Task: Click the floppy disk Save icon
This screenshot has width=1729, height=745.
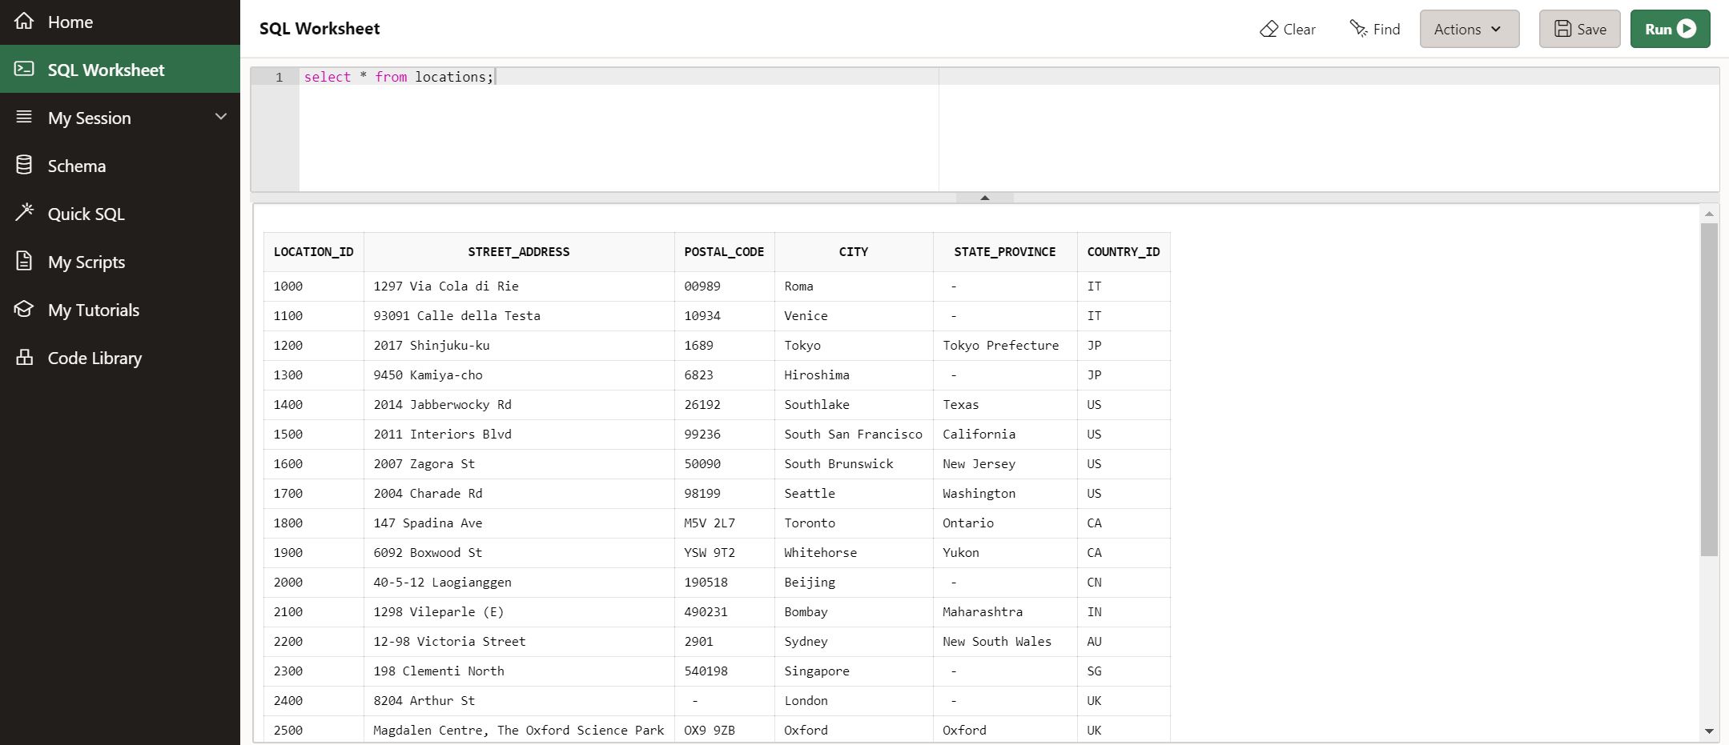Action: [1562, 29]
